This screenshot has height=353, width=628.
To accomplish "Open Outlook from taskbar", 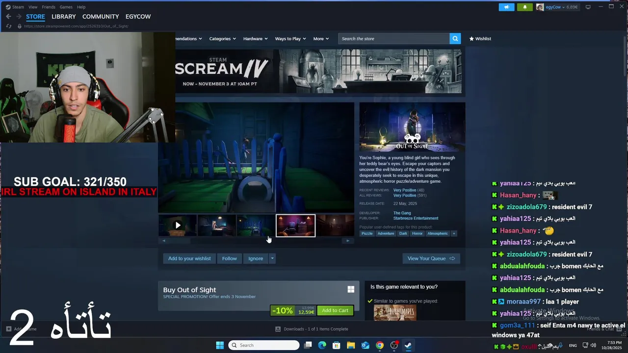I will (365, 345).
